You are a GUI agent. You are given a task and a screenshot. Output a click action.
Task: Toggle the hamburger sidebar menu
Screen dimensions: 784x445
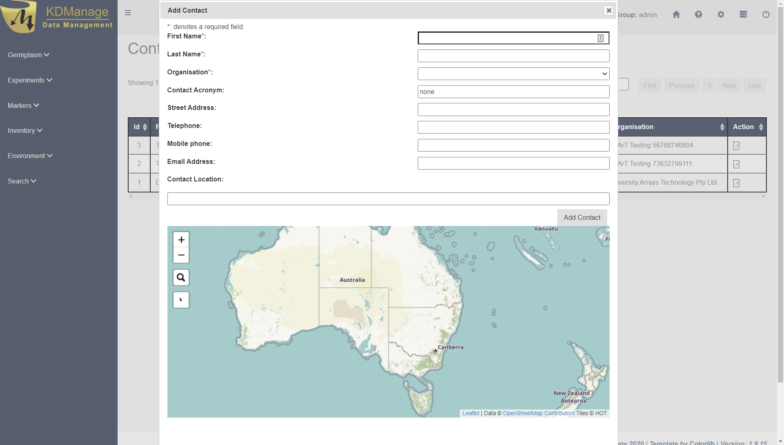coord(128,13)
